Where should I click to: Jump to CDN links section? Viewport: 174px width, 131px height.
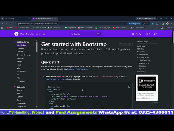point(141,49)
